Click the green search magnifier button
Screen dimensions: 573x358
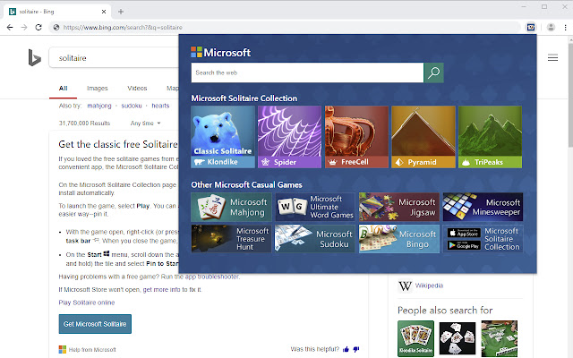433,72
